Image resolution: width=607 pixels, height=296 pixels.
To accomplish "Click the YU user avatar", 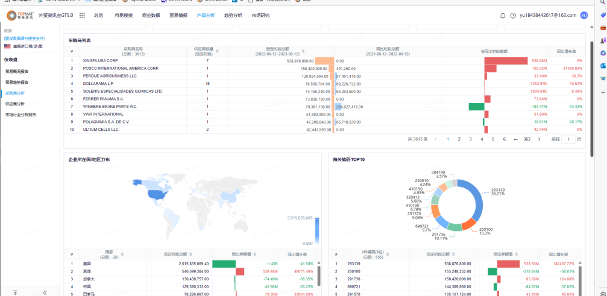I will pyautogui.click(x=583, y=16).
